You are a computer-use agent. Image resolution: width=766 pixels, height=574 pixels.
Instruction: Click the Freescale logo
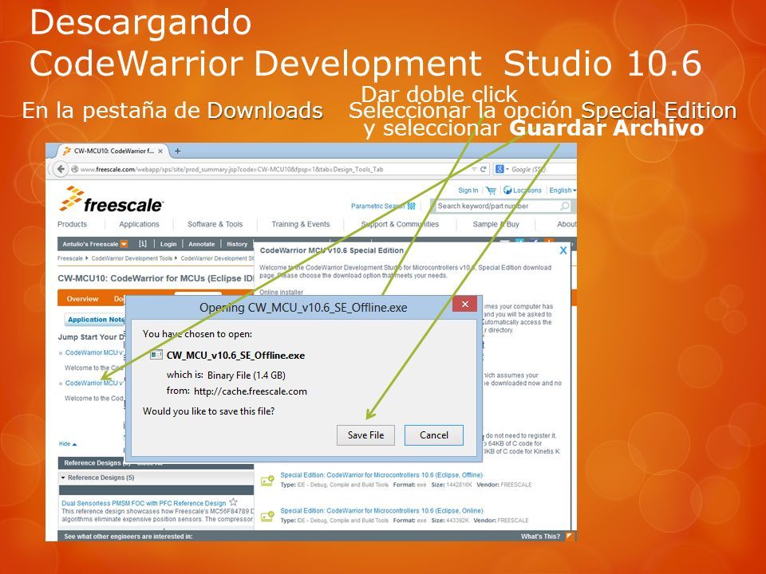pos(112,199)
